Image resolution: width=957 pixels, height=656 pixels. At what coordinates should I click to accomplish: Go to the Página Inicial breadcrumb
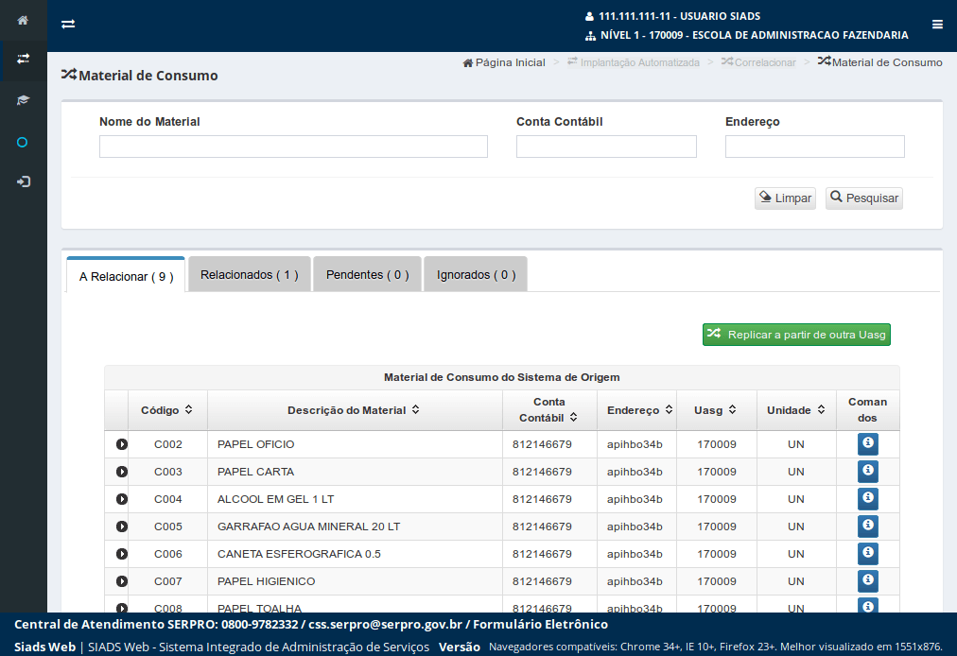(504, 62)
